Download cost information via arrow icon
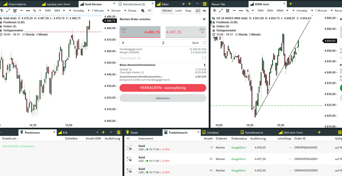 point(205,65)
